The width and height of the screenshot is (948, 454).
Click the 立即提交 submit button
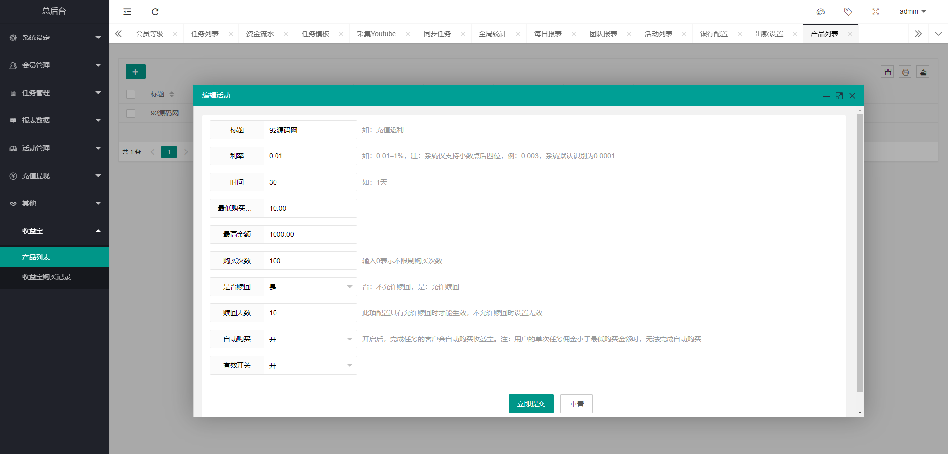coord(531,404)
